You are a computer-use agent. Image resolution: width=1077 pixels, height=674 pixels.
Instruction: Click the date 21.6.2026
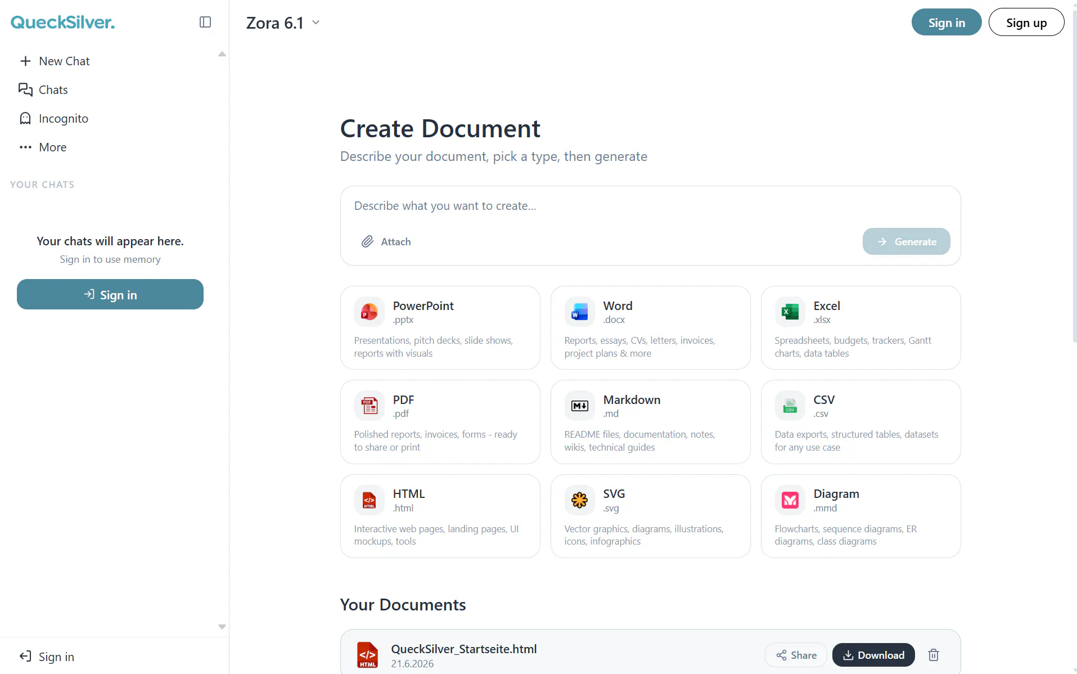[413, 664]
